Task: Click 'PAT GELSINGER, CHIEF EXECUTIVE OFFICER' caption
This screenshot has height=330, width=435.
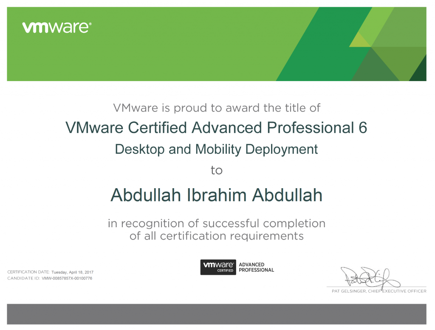Action: click(379, 291)
